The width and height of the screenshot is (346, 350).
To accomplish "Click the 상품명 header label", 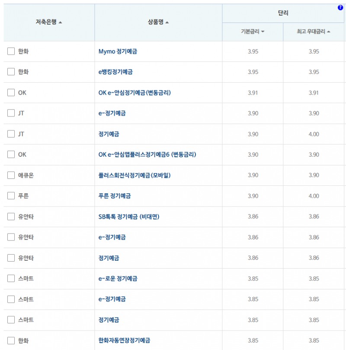I will (156, 22).
